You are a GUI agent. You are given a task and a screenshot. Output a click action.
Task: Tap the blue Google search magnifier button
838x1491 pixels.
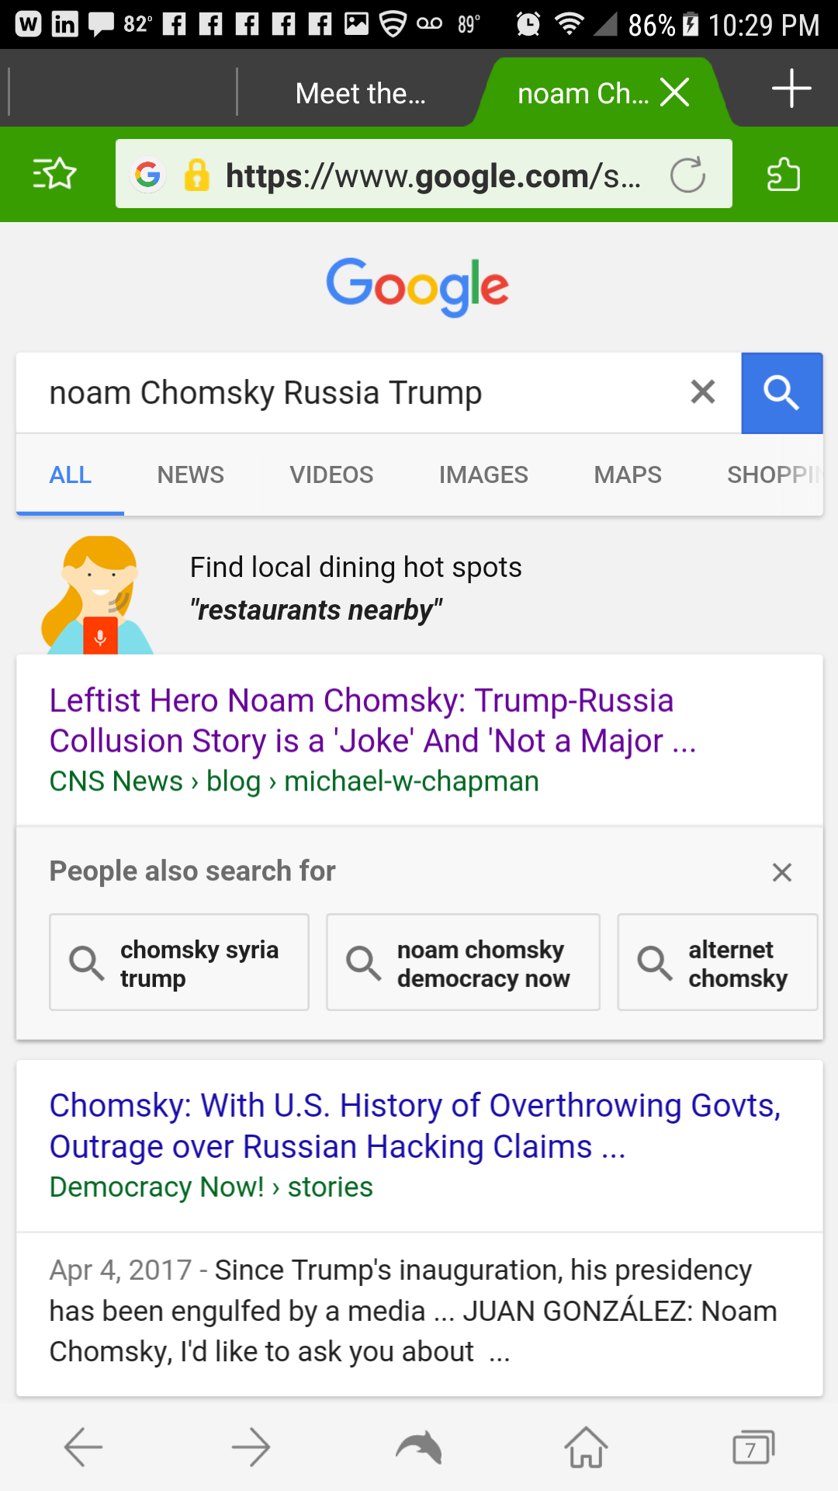coord(781,393)
